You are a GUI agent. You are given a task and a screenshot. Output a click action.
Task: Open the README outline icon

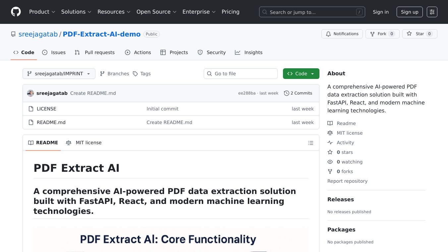pyautogui.click(x=310, y=143)
